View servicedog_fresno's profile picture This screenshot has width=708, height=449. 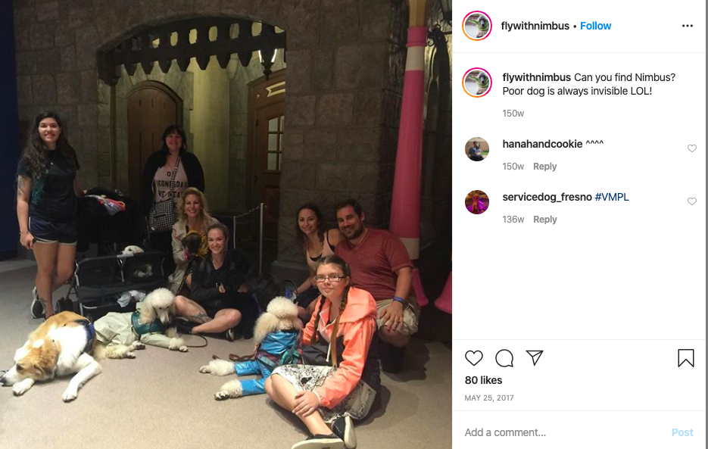[x=477, y=202]
